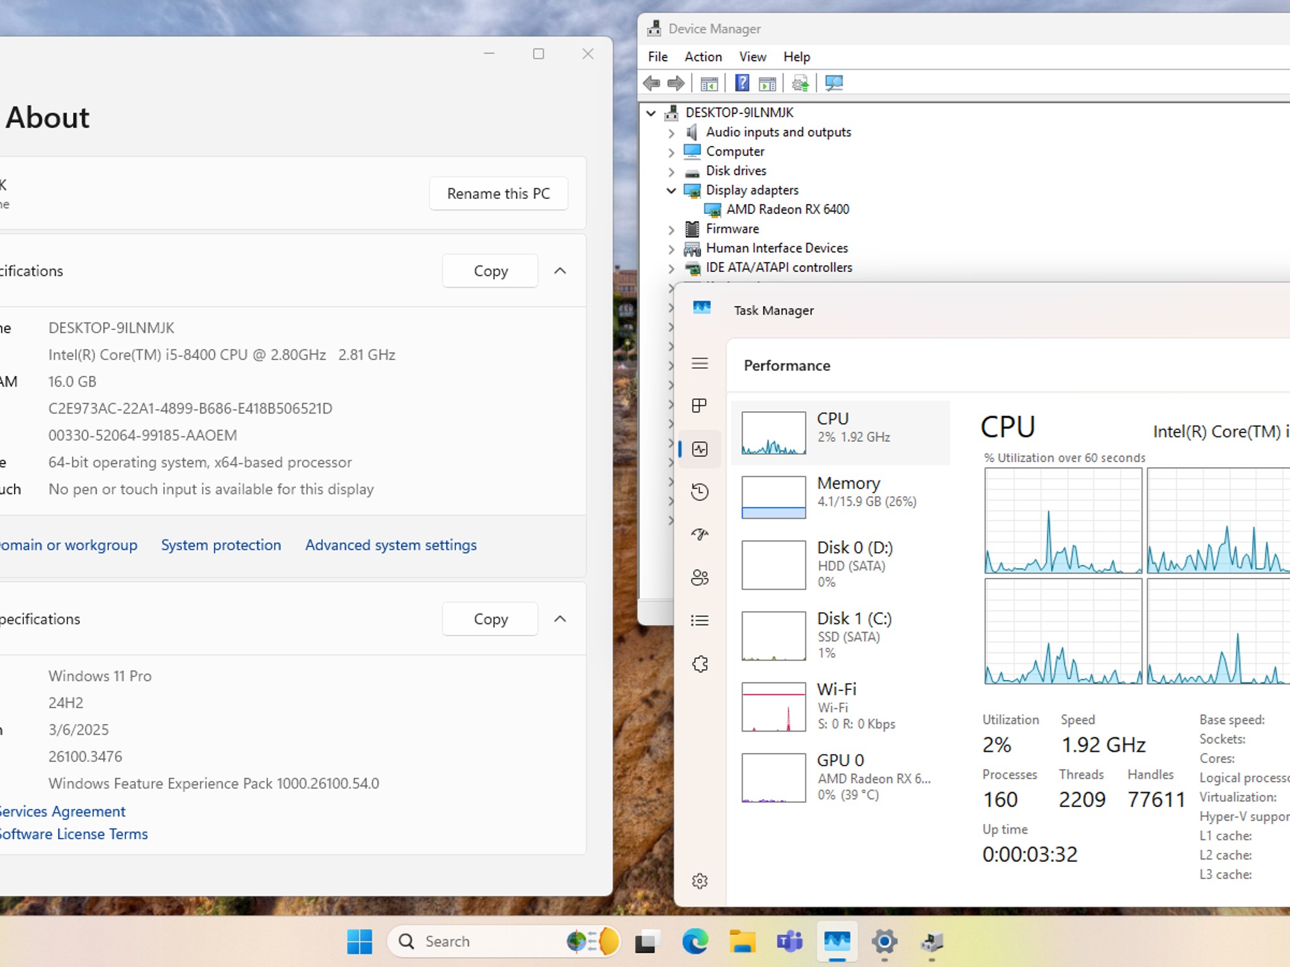The width and height of the screenshot is (1290, 967).
Task: Open Details list icon in Task Manager
Action: pyautogui.click(x=700, y=621)
